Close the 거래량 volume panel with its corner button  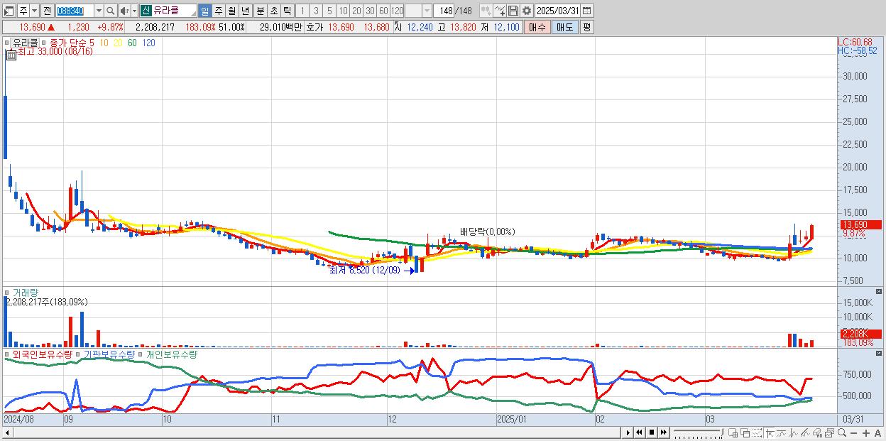click(x=878, y=292)
